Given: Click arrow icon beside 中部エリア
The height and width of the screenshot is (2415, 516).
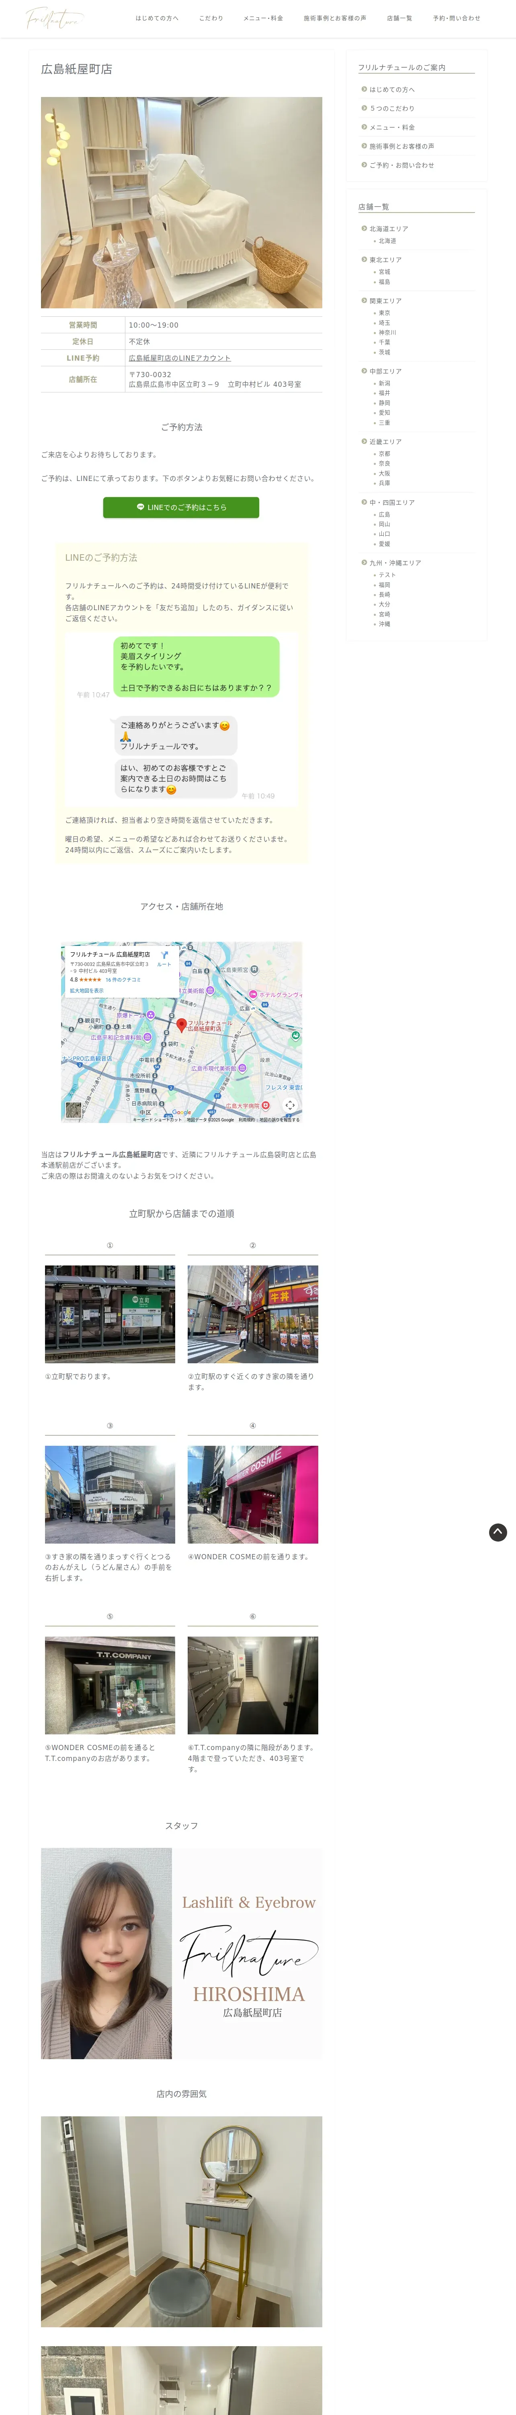Looking at the screenshot, I should click(364, 370).
